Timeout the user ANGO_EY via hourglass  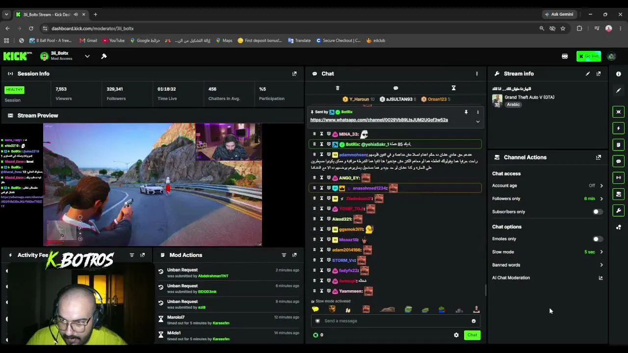tap(321, 178)
